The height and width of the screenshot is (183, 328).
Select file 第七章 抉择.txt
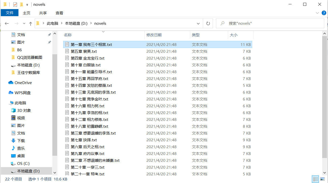84,140
